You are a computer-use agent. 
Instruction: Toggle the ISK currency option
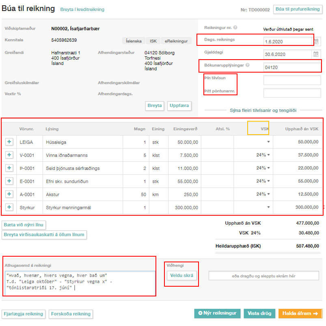pyautogui.click(x=153, y=41)
